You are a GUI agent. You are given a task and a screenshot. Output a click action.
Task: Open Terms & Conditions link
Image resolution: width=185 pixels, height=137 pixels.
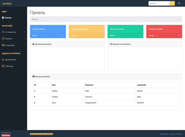(x=176, y=134)
